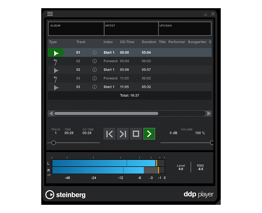This screenshot has height=213, width=262.
Task: Play track 02 using its row arrow icon
Action: [56, 70]
